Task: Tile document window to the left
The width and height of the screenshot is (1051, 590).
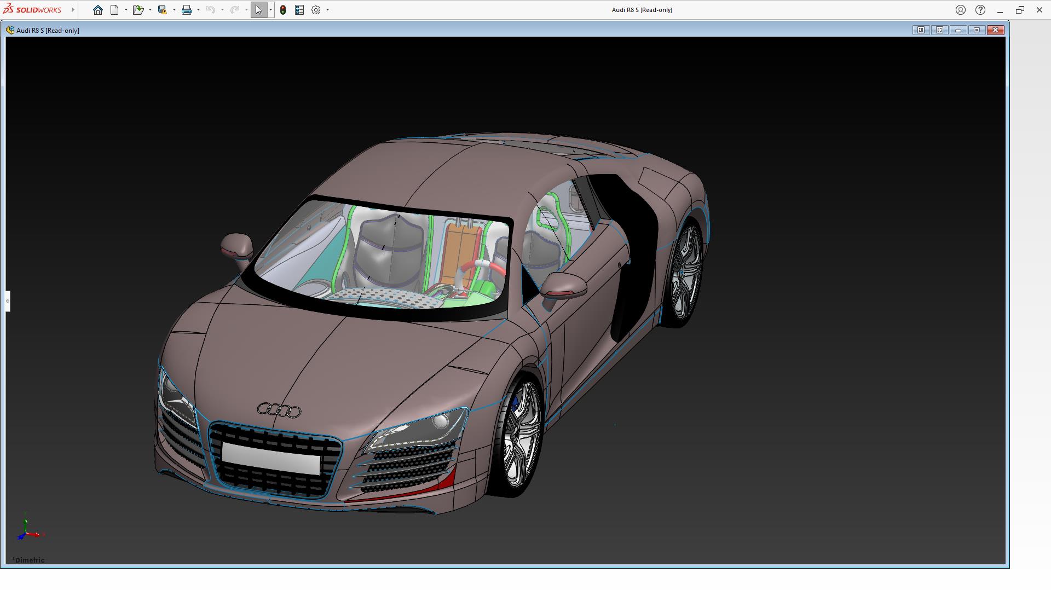Action: coord(921,30)
